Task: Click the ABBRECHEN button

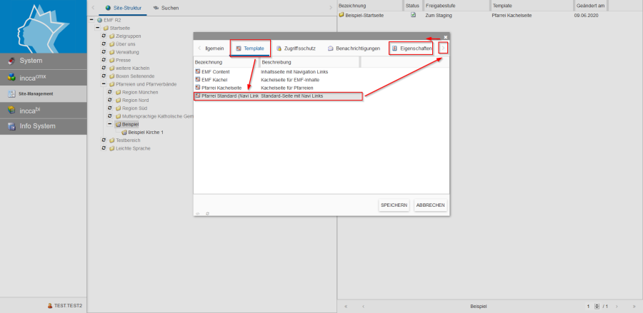Action: coord(431,205)
